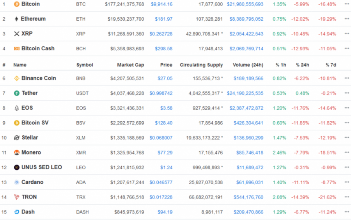Image resolution: width=351 pixels, height=220 pixels.
Task: Open the more-options dots for Bitcoin SV row
Action: 347,122
